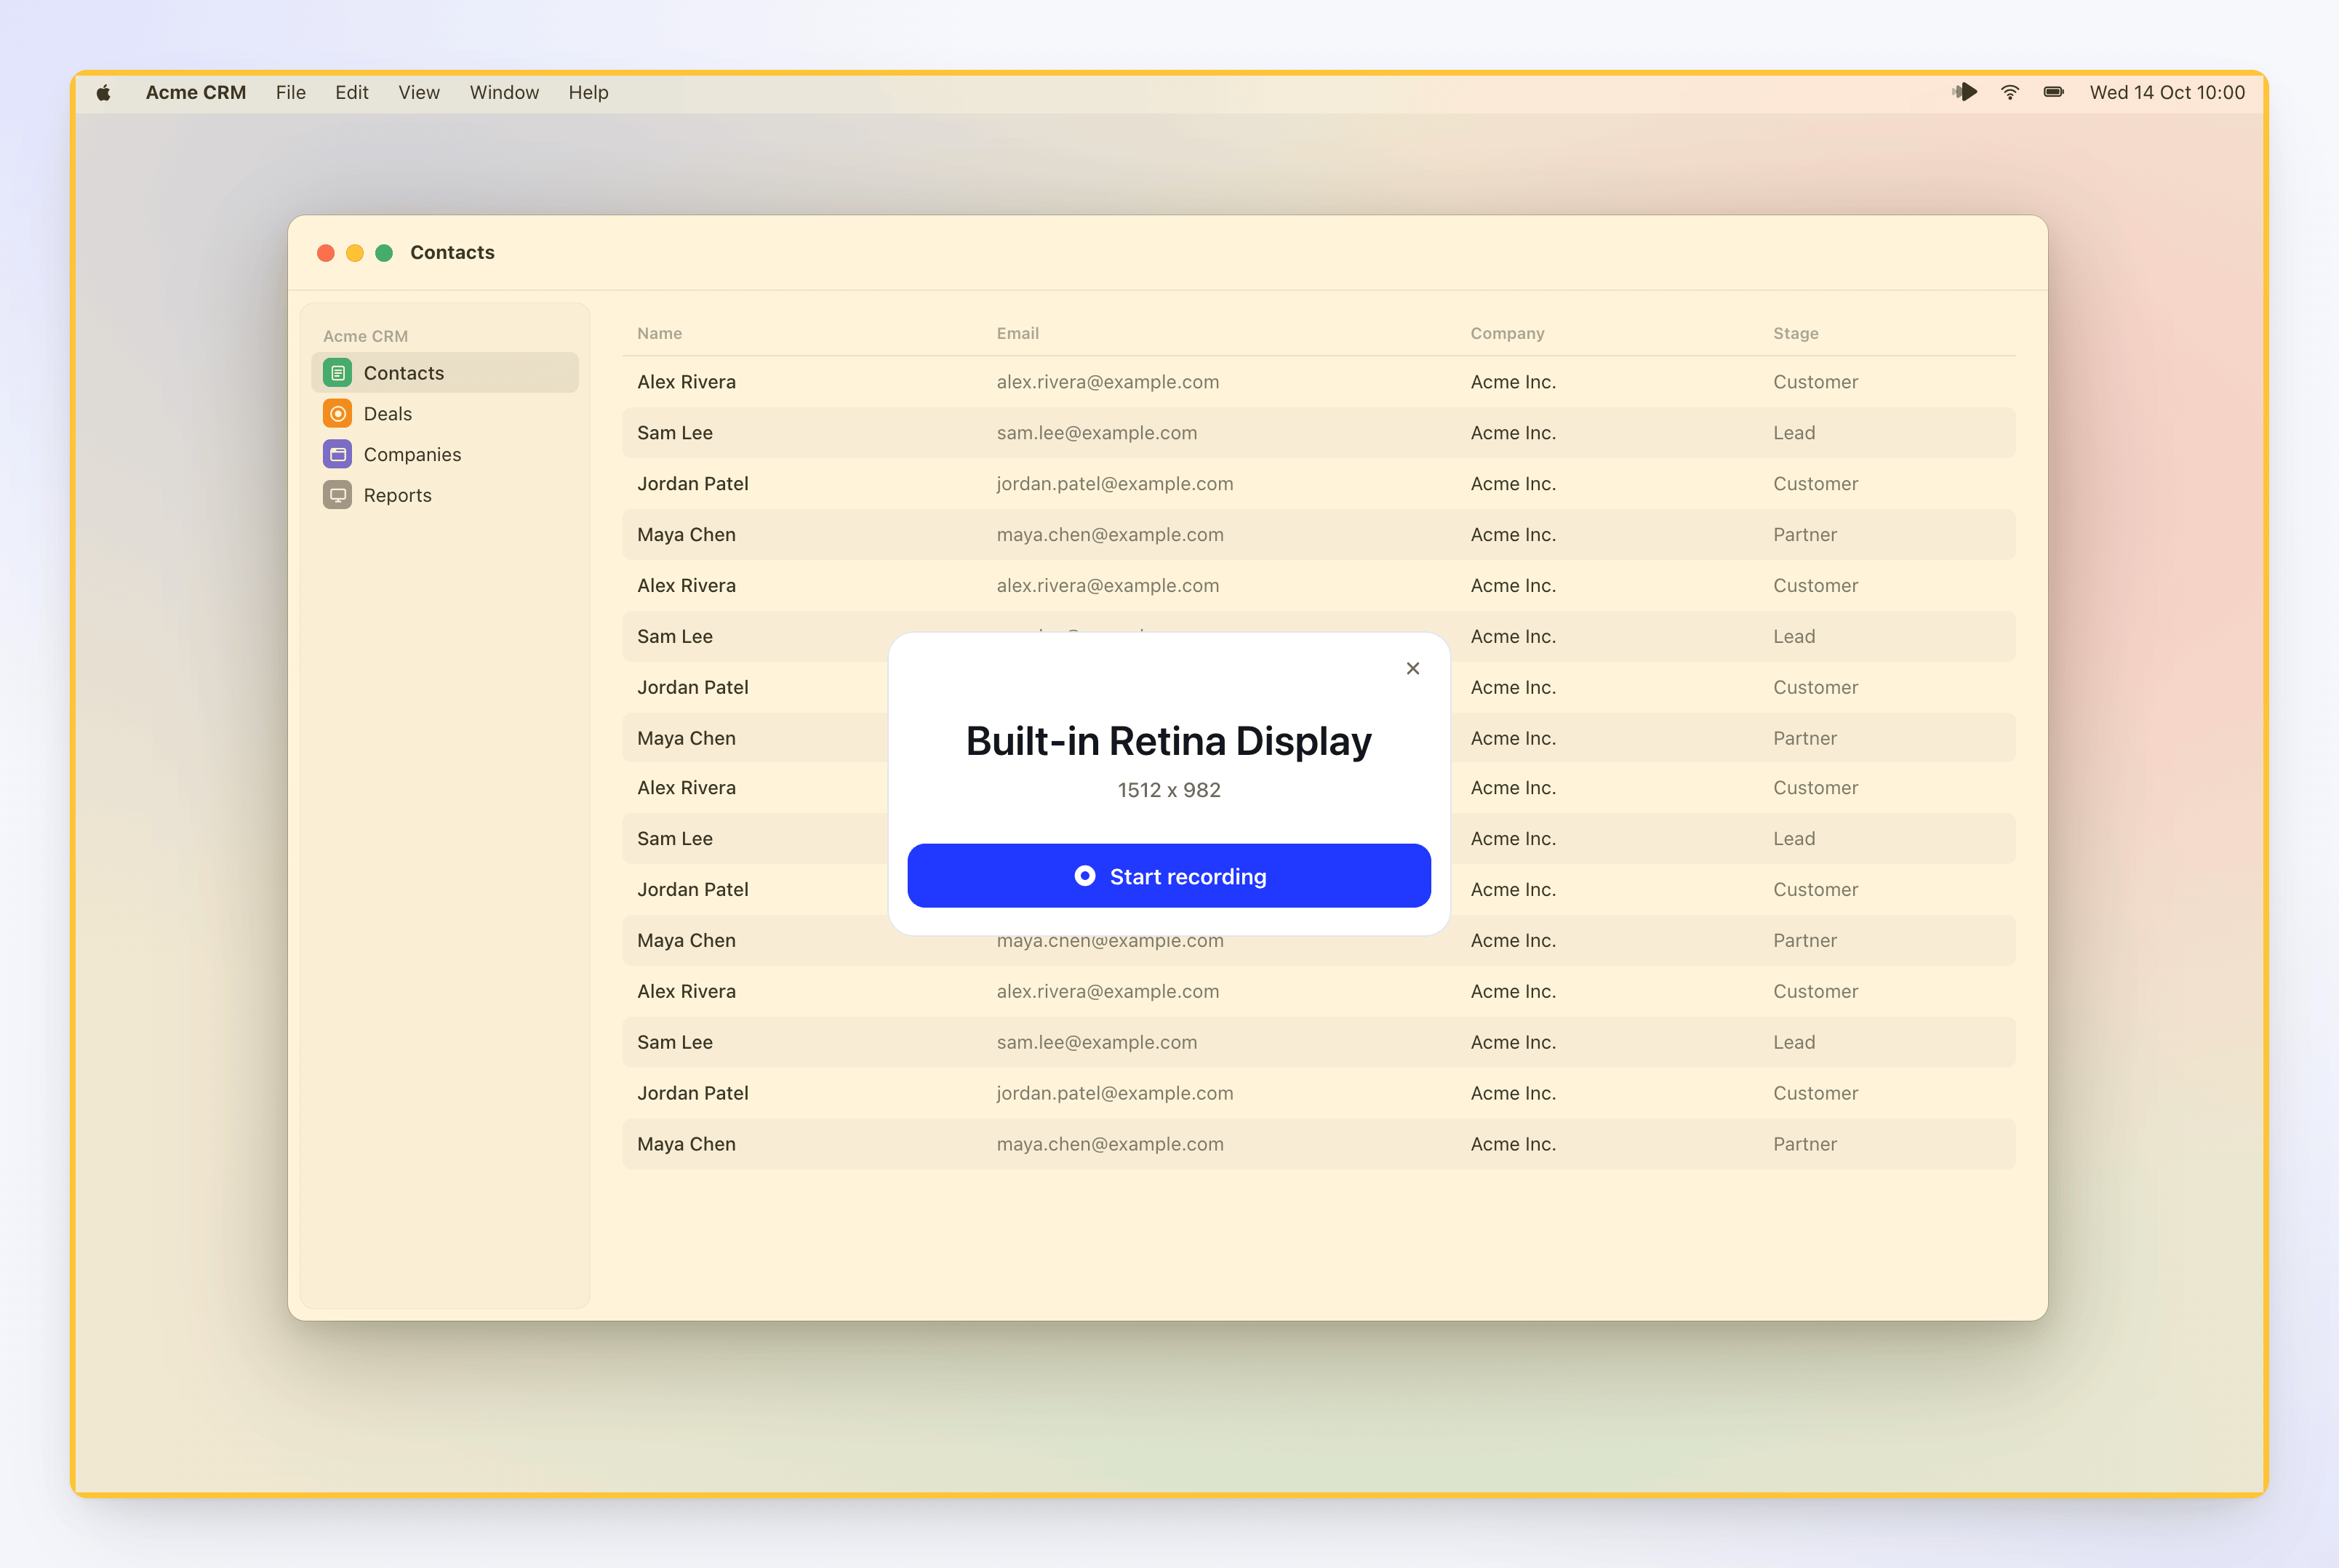Select the first Maya Chen name cell
Image resolution: width=2339 pixels, height=1568 pixels.
pyautogui.click(x=686, y=535)
